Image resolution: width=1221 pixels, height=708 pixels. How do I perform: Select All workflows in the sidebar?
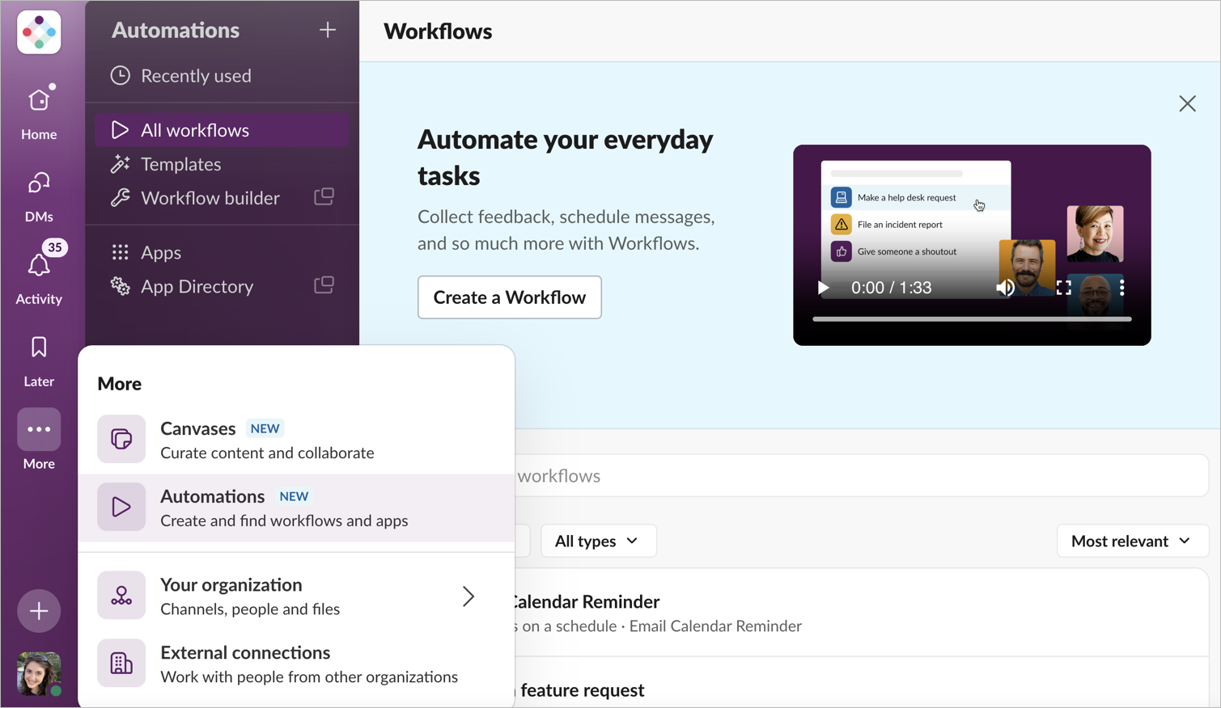[222, 130]
